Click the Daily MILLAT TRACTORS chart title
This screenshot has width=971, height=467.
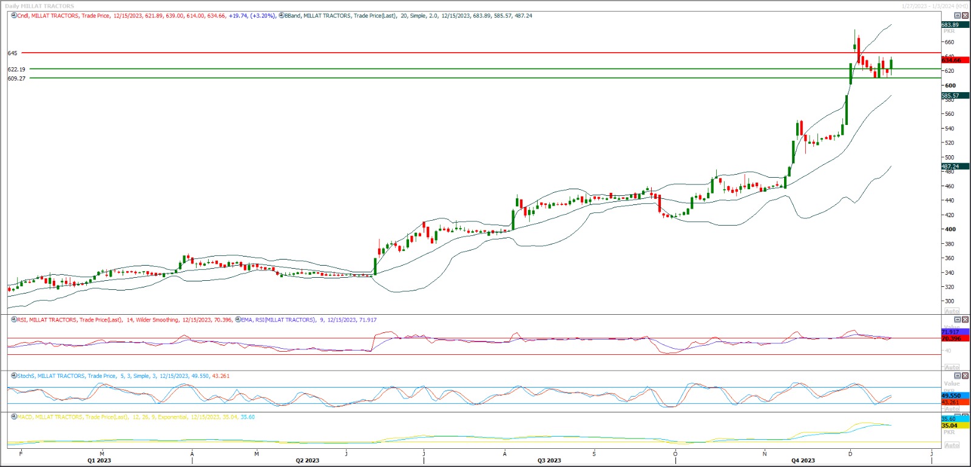(39, 6)
